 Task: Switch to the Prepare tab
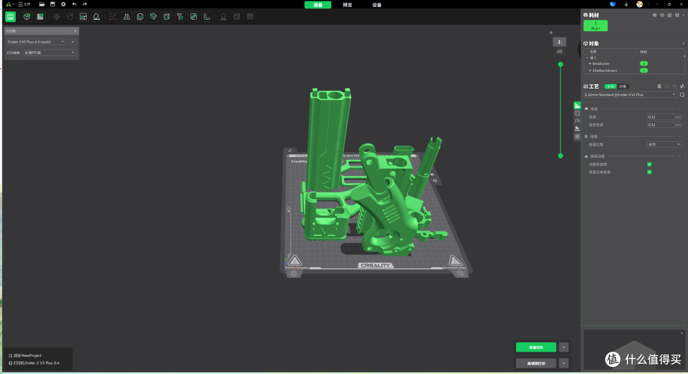point(318,5)
